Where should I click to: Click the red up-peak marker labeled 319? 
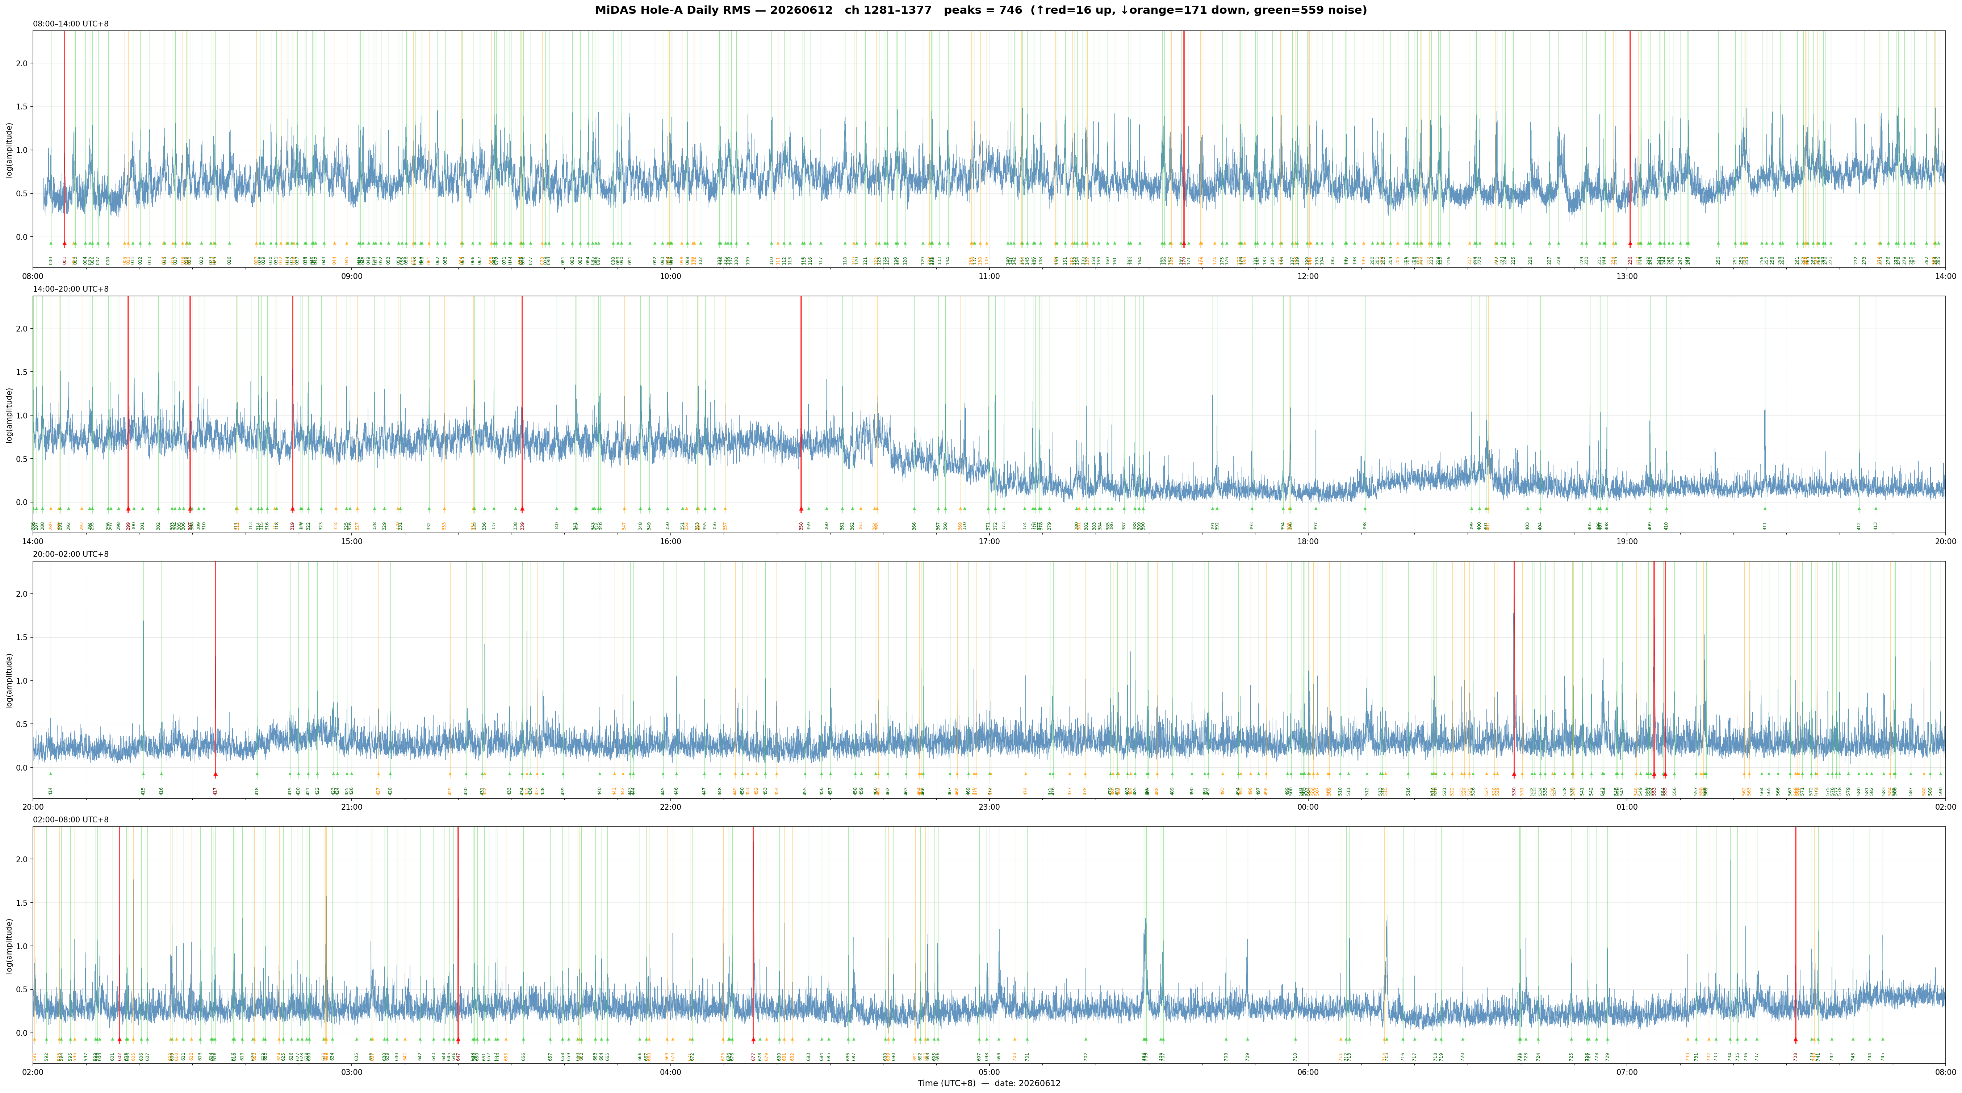(293, 509)
